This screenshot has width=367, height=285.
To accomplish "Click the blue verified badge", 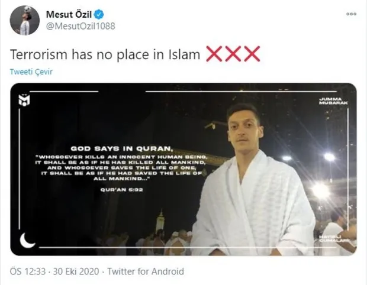I will [x=99, y=15].
